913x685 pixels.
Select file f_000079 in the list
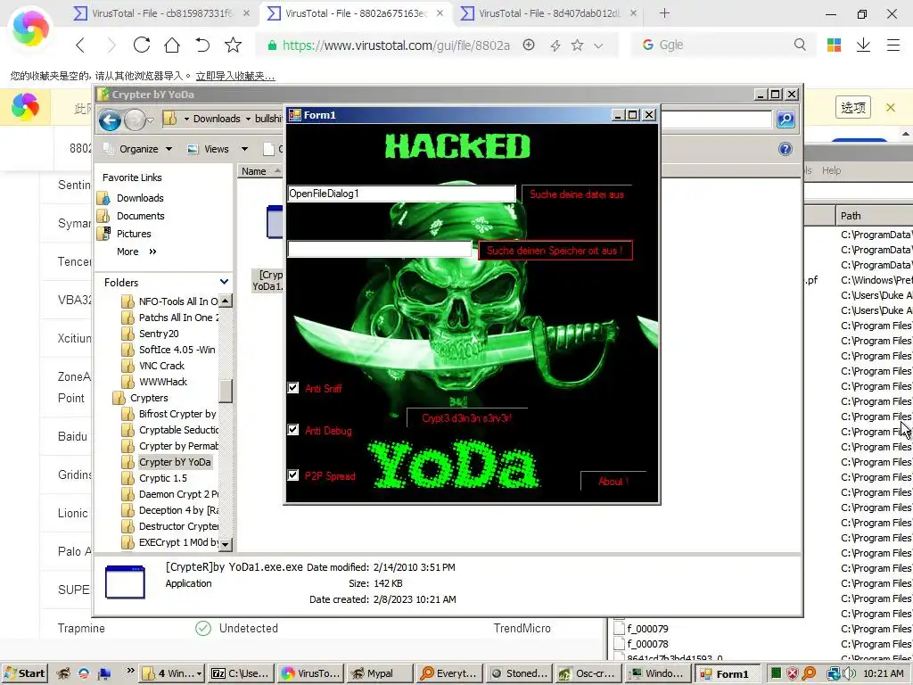(x=647, y=629)
